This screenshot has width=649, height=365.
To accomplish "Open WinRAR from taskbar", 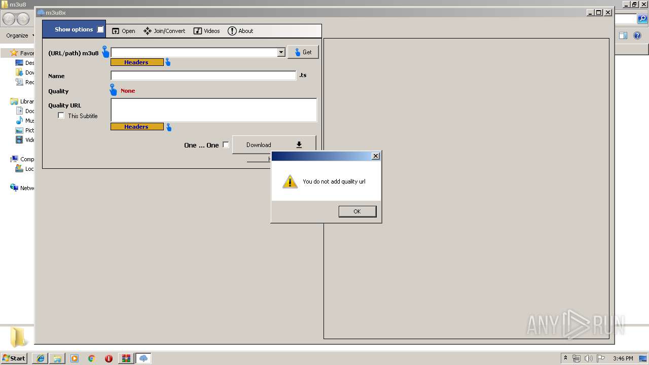I will [126, 358].
